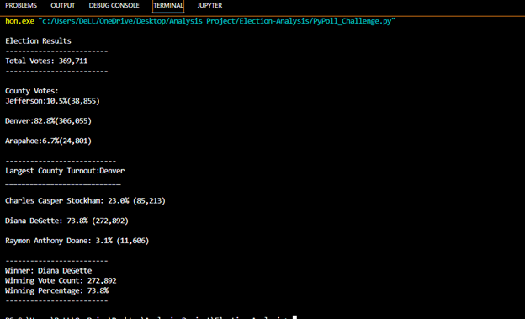The height and width of the screenshot is (319, 525).
Task: Click the 'Election Results' heading text
Action: pos(38,41)
